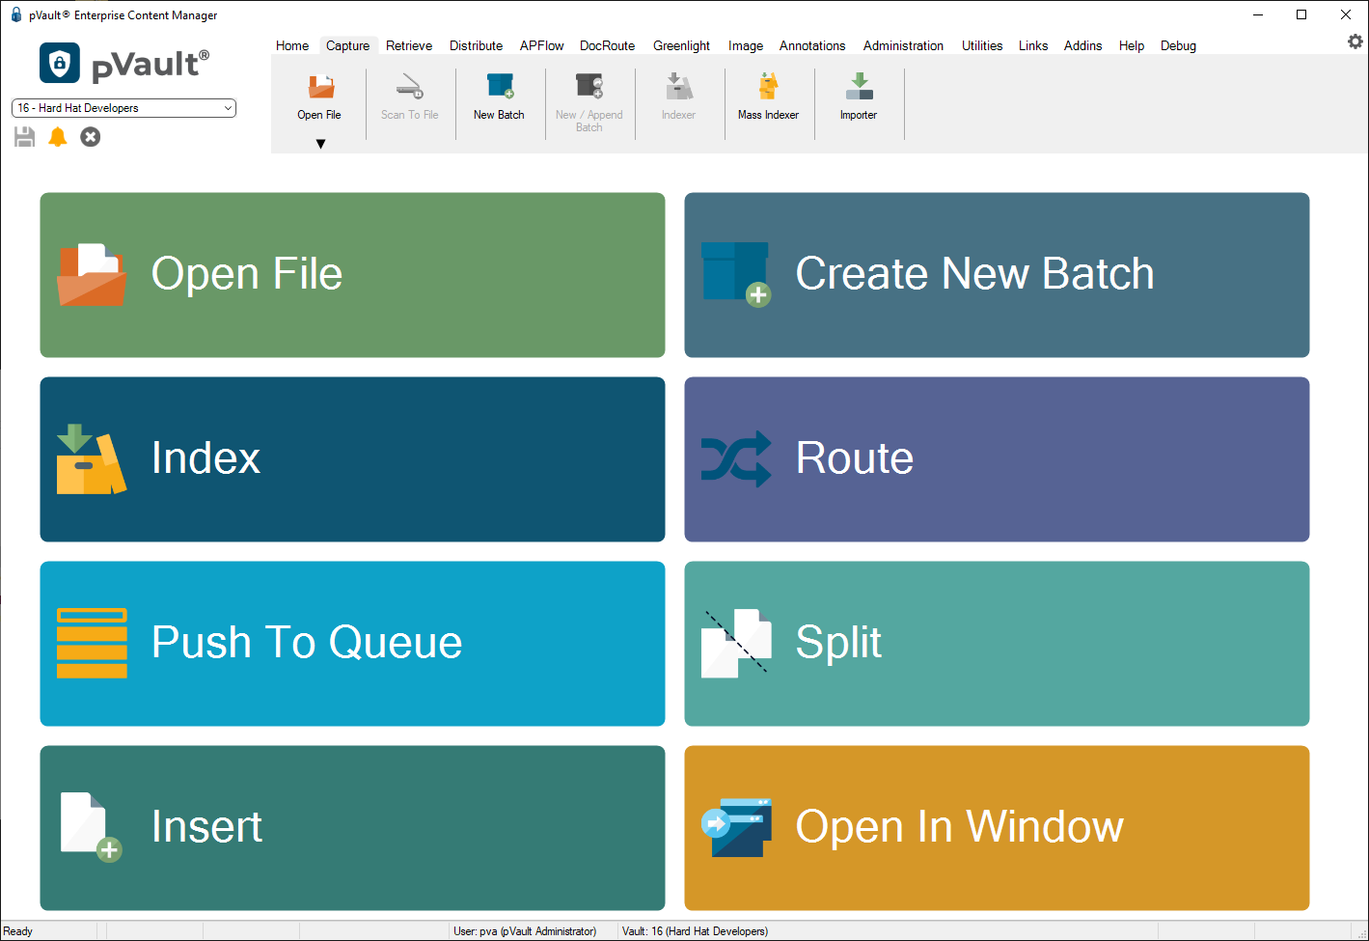Expand the arrow below Open File

tap(321, 144)
